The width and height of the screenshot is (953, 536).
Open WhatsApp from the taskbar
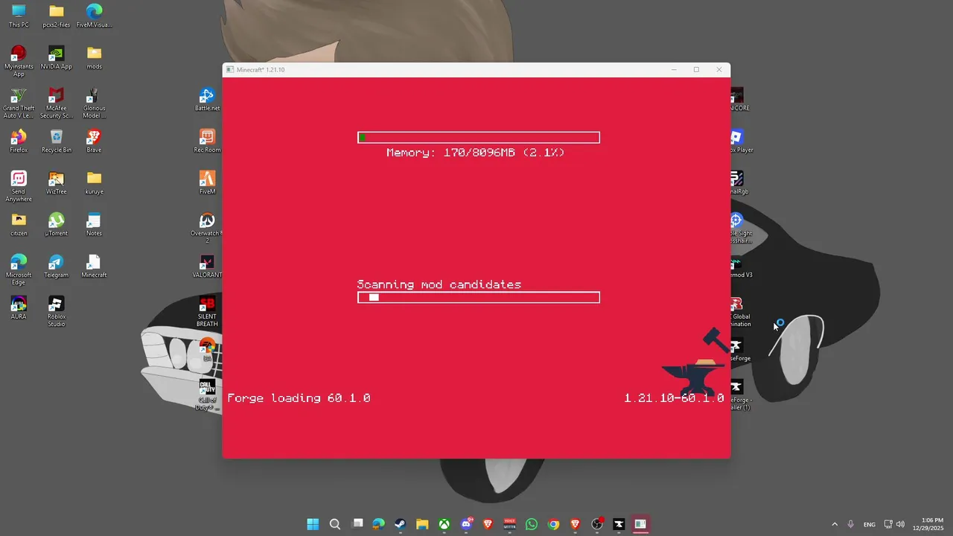pyautogui.click(x=531, y=524)
